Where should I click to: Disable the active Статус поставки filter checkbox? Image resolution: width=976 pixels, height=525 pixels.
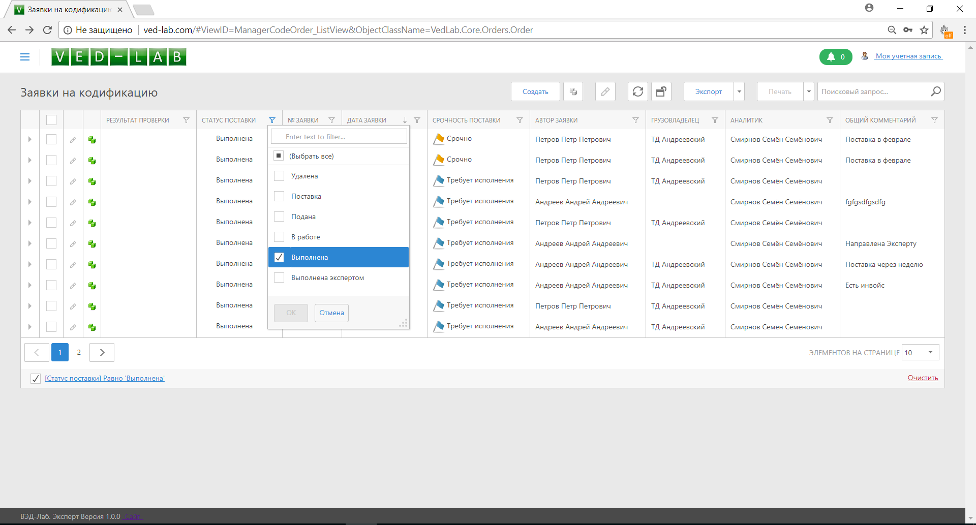click(36, 378)
